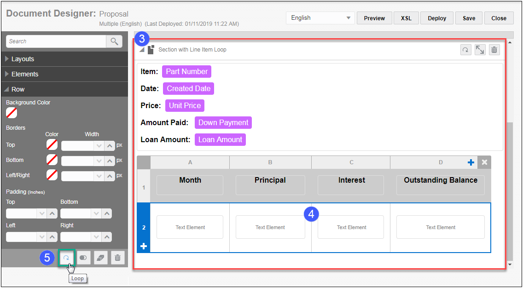Screen dimensions: 523x288
Task: Open the Left/Right border color swatch
Action: point(52,175)
